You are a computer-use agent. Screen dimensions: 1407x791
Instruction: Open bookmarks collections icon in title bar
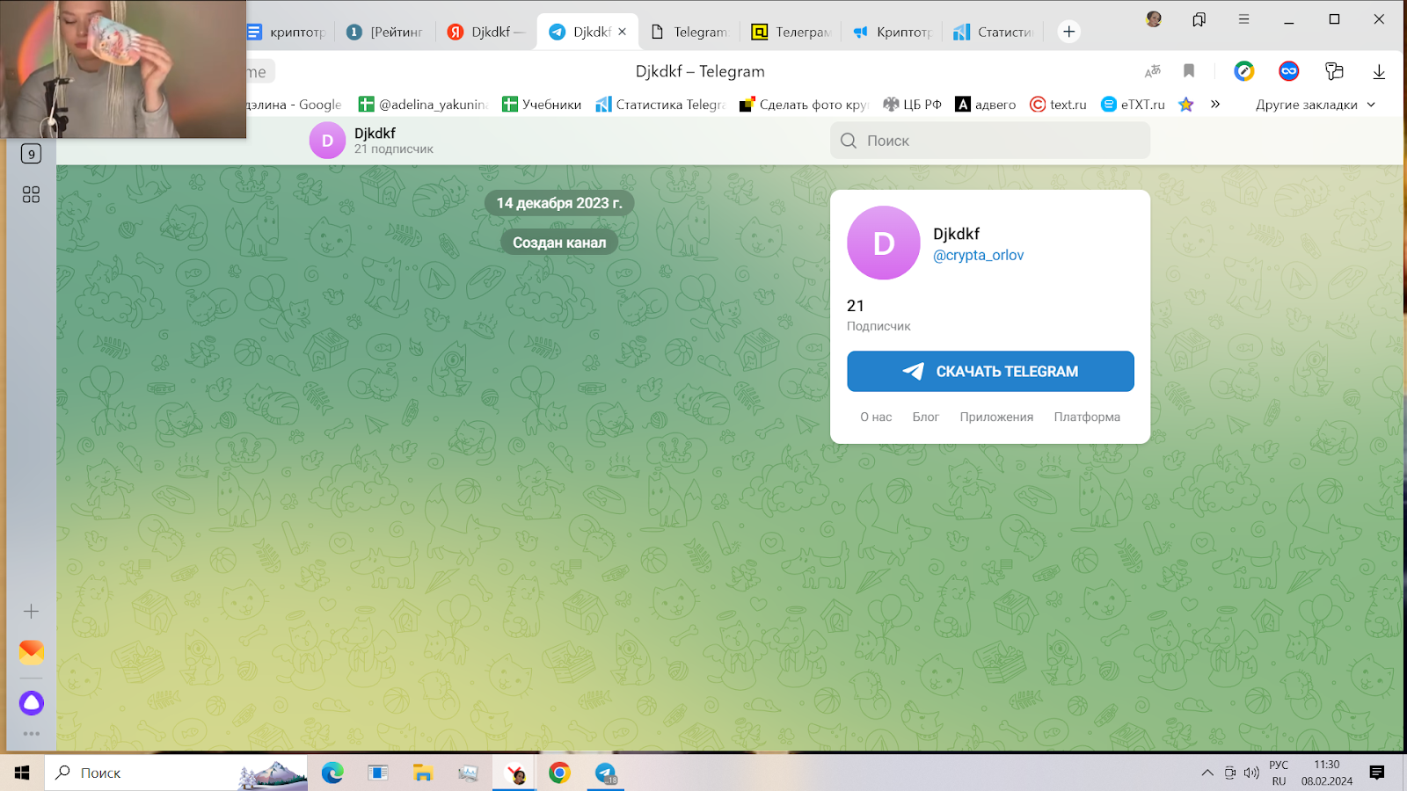click(1199, 19)
